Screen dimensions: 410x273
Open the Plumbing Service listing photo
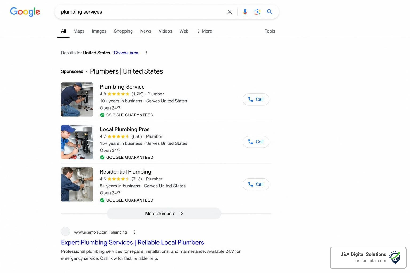[x=77, y=99]
